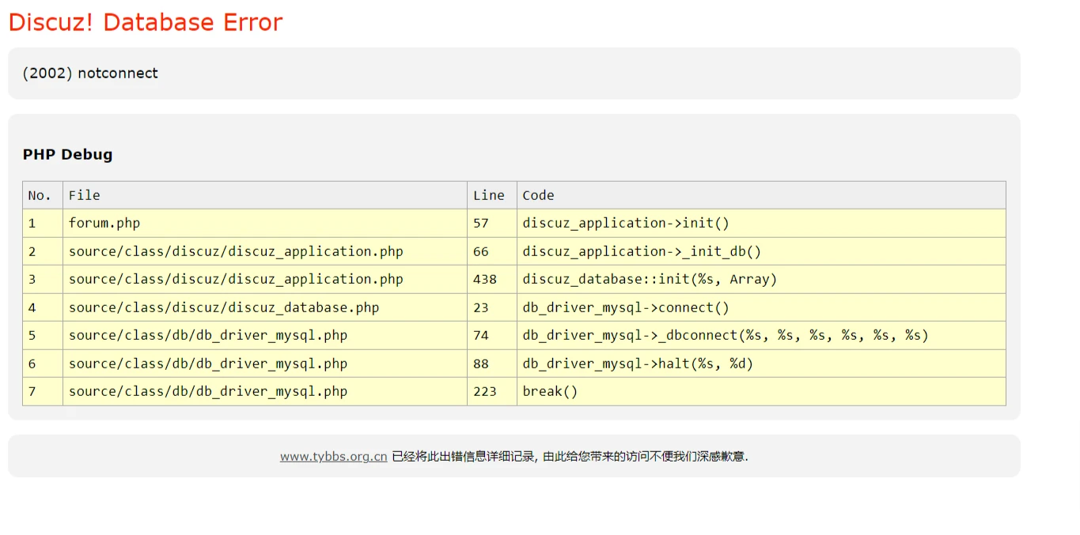Screen dimensions: 1080x535
Task: Click the No. 3 cell in the line 438 row
Action: 43,279
